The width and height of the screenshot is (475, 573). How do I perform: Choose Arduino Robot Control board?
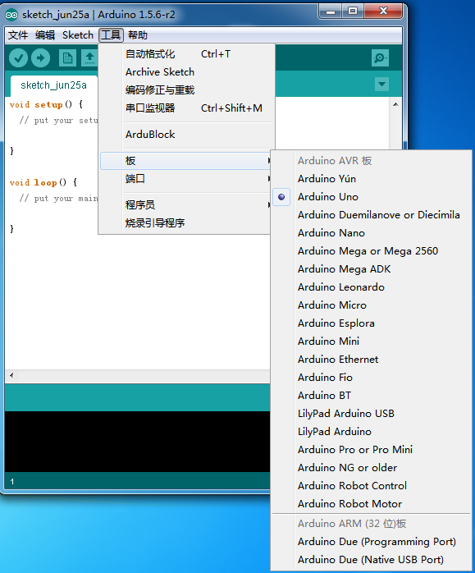[x=372, y=486]
